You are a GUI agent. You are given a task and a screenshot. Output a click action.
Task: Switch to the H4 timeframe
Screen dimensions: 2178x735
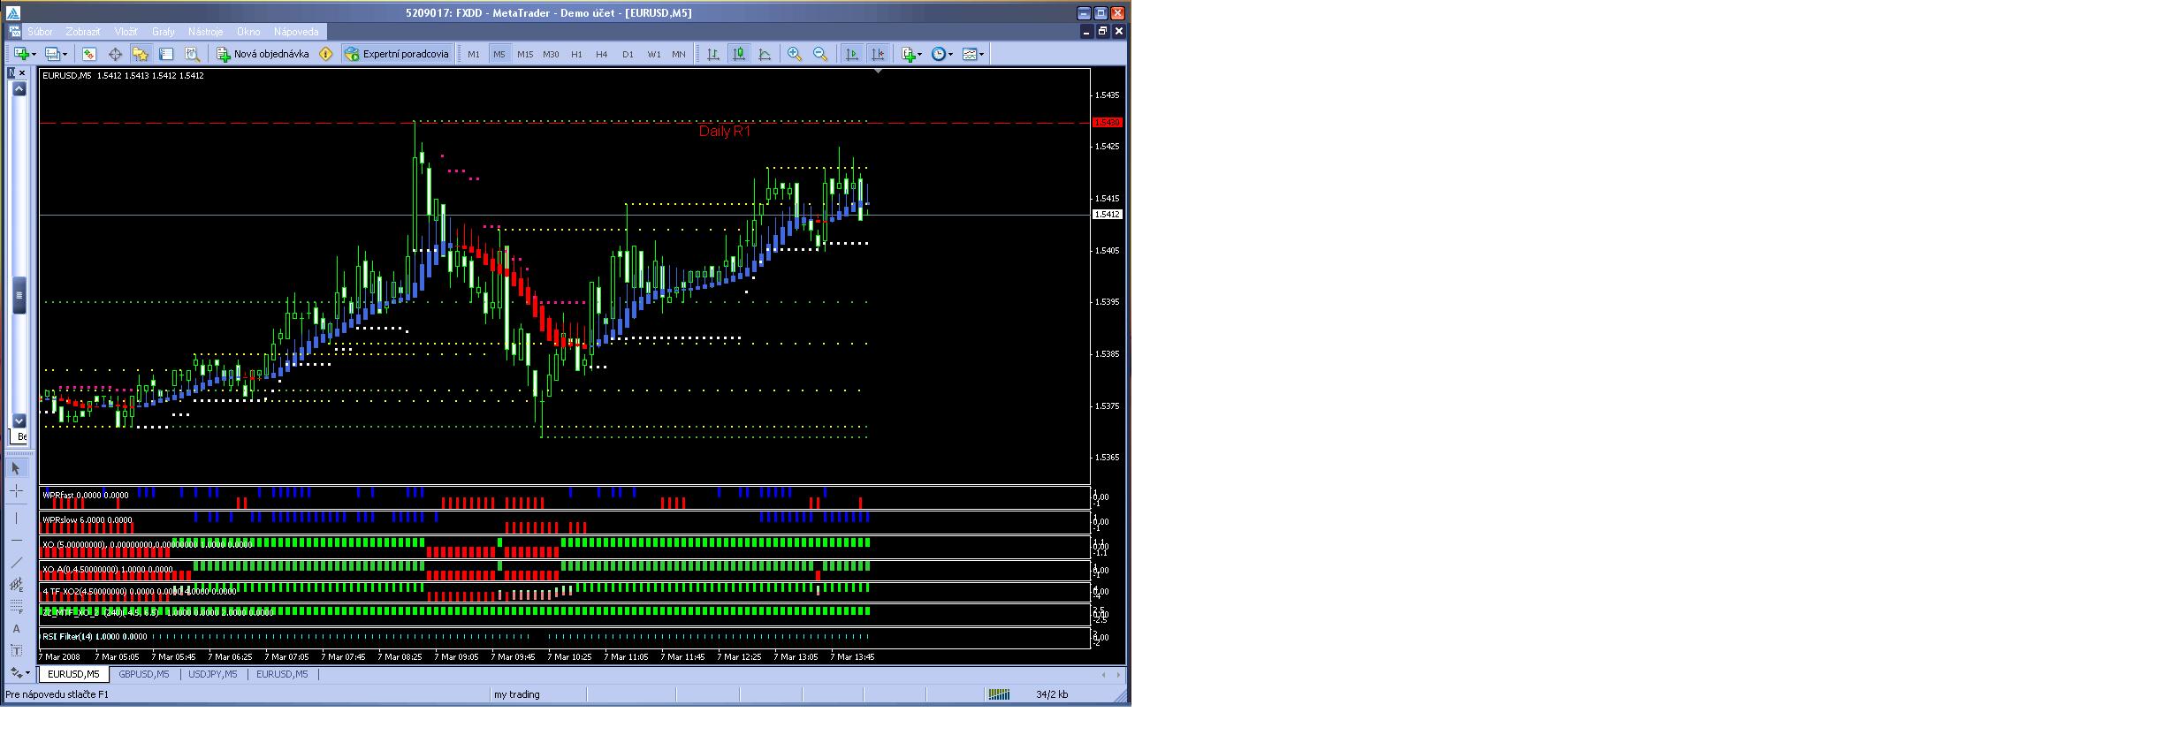(602, 54)
